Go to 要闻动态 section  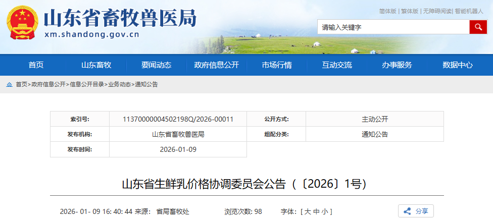pyautogui.click(x=156, y=65)
